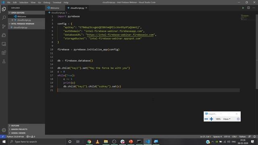Click cloudScript.py in the breadcrumb
258x145 pixels.
tap(58, 12)
